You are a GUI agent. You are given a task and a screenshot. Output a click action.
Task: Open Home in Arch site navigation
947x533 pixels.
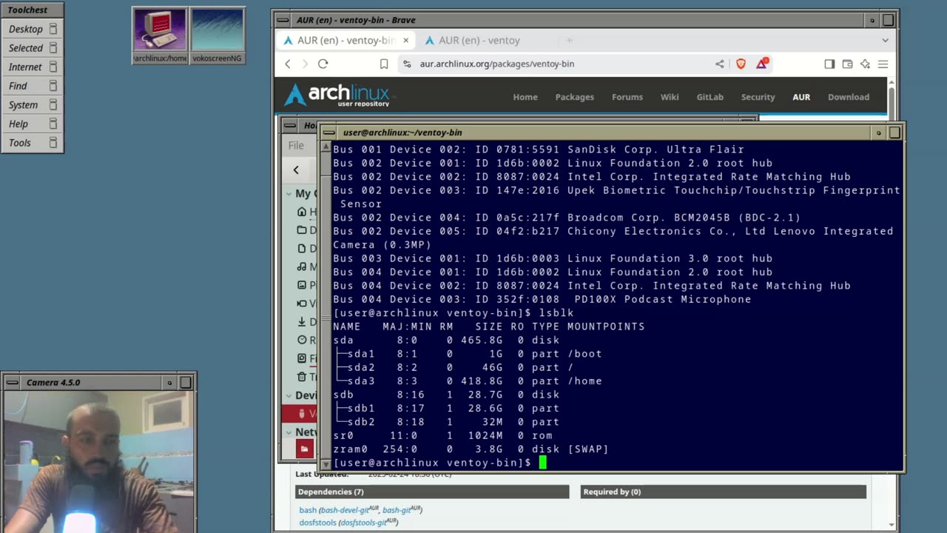click(x=525, y=97)
